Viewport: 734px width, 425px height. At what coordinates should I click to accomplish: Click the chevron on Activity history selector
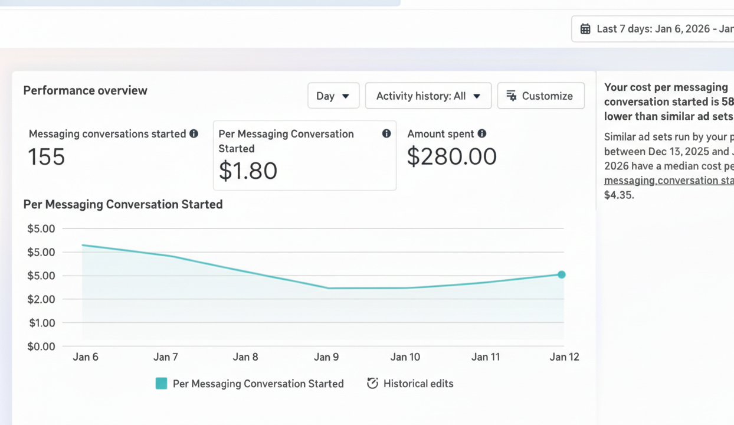click(477, 96)
